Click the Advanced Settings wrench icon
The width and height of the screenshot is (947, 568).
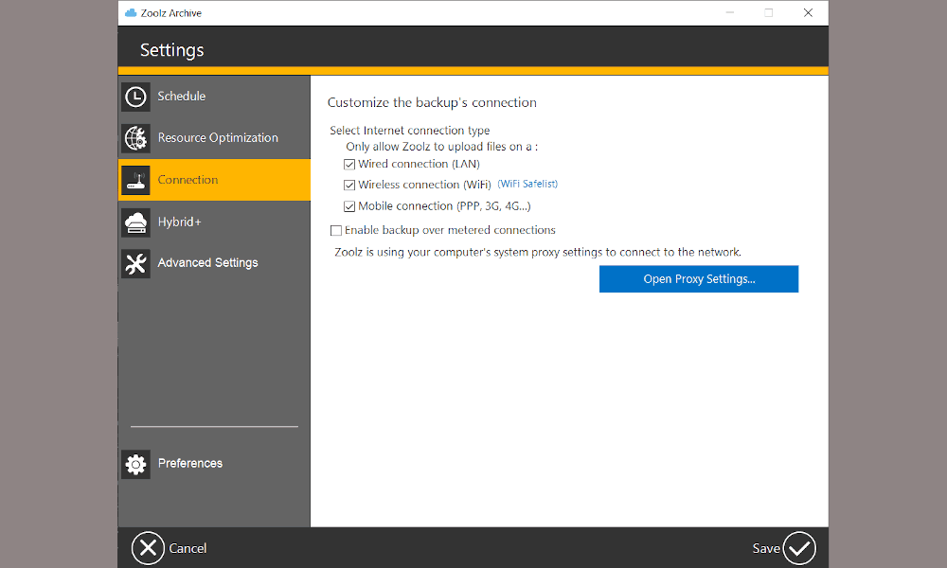[136, 263]
